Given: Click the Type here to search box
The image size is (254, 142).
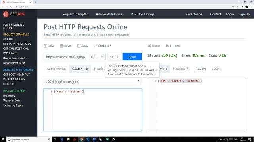Looking at the screenshot, I should [29, 139].
